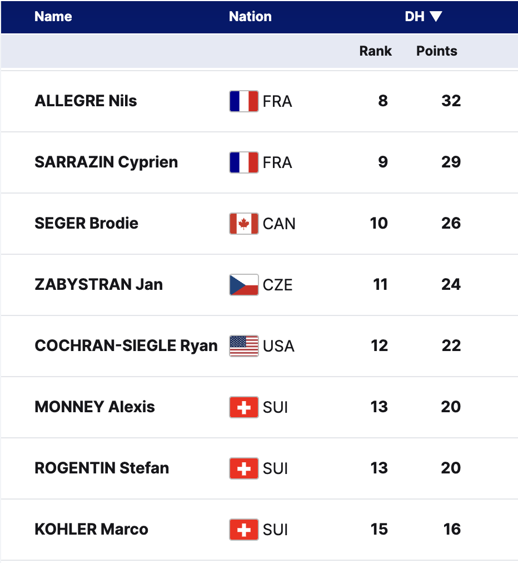Click the Swiss flag beside KOHLER Marco

[243, 530]
